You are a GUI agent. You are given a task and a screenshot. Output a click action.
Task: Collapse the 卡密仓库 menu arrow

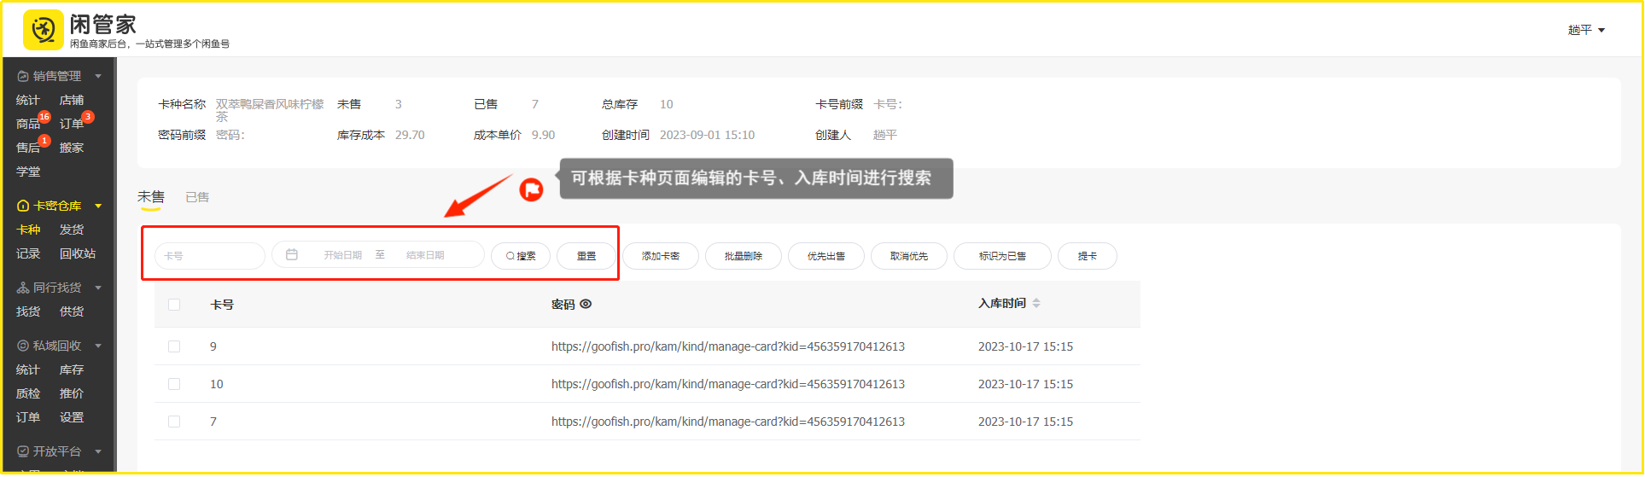(98, 206)
